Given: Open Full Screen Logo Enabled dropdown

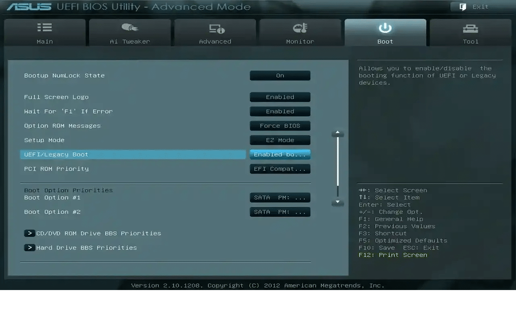Looking at the screenshot, I should (x=280, y=97).
